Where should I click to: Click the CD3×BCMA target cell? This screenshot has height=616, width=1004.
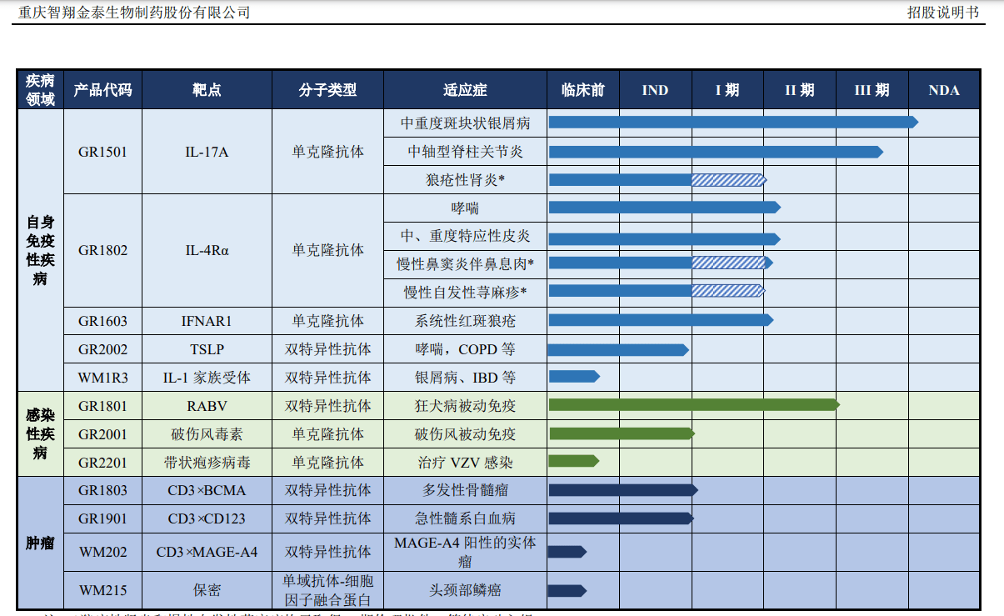pyautogui.click(x=207, y=490)
